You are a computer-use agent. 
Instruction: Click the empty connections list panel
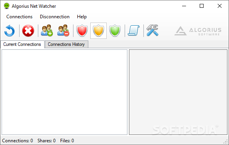coord(64,92)
